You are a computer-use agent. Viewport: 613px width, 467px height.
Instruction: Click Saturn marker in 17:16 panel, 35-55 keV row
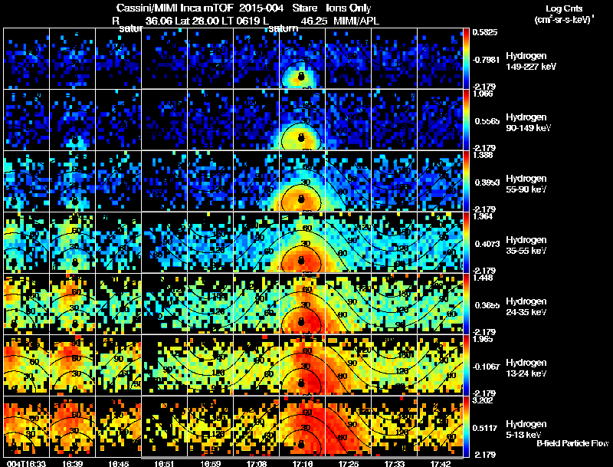pos(301,260)
